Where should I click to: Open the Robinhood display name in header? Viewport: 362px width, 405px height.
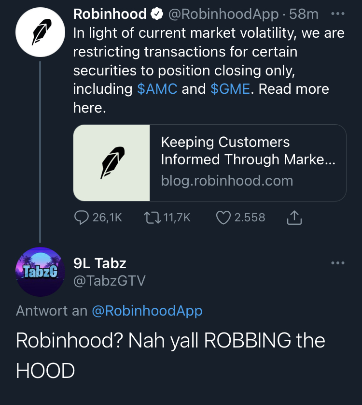pyautogui.click(x=110, y=14)
